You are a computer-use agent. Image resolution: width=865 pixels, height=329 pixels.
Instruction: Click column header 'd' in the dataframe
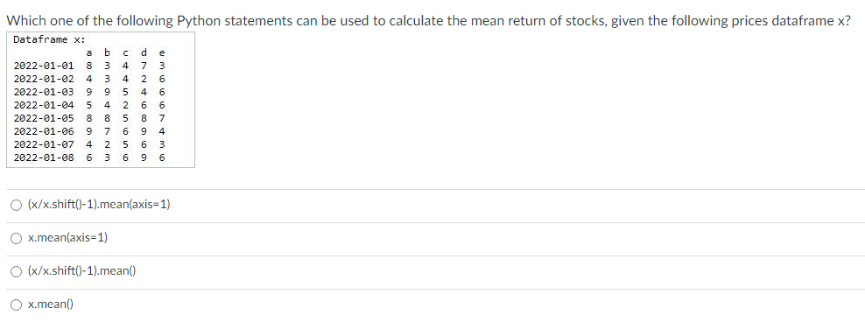point(144,52)
